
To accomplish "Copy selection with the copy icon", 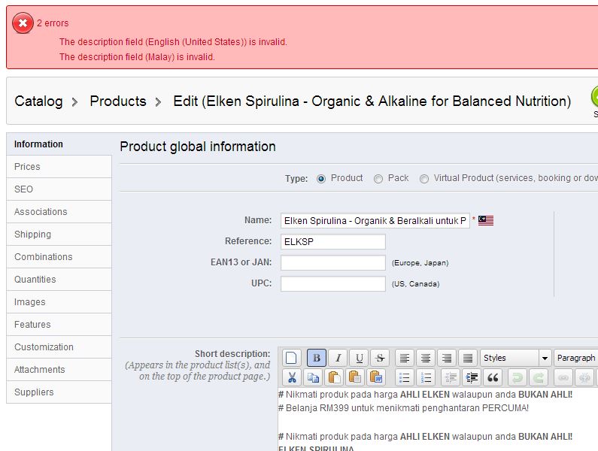I will (x=313, y=378).
